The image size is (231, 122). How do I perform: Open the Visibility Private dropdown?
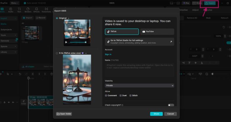coord(139,86)
